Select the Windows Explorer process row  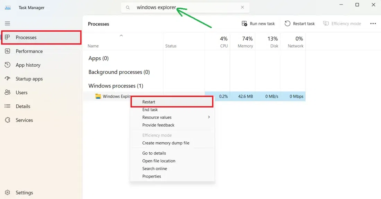(x=194, y=96)
